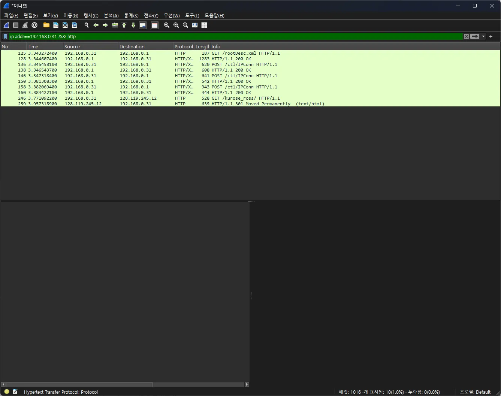Click the last toolbar icon after resize columns
Viewport: 501px width, 396px height.
click(x=204, y=25)
